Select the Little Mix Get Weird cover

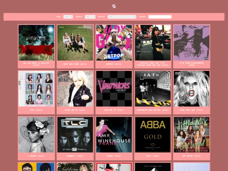[x=192, y=135]
